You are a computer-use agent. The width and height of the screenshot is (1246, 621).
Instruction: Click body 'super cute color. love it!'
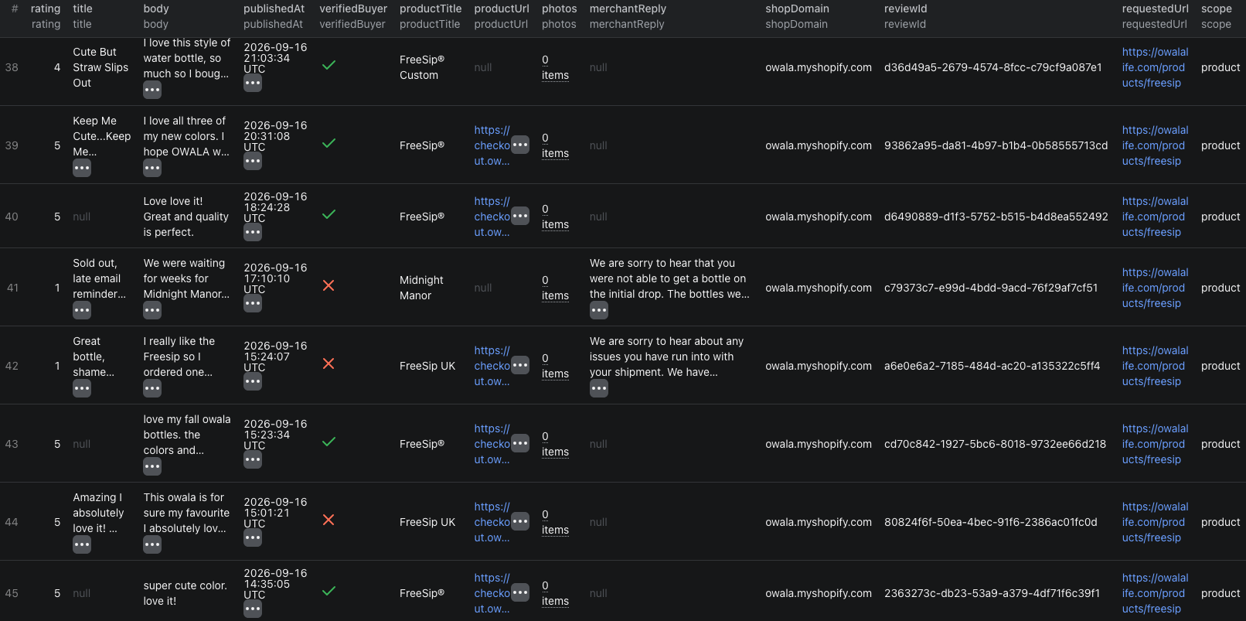(x=186, y=593)
